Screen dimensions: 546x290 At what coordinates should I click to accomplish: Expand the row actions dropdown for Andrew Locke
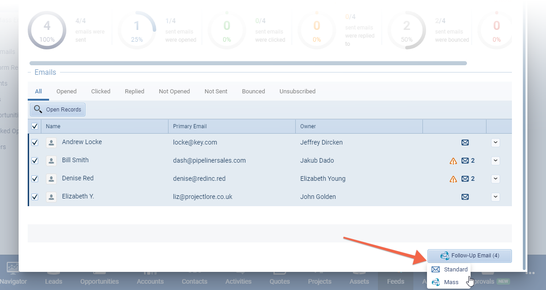click(x=496, y=143)
